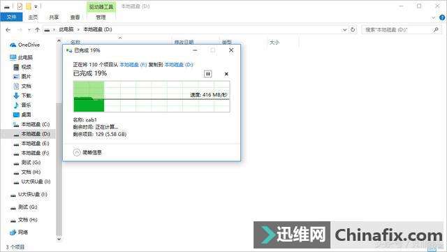Switch to the 查看 ribbon tab
Screen dimensions: 447x252
tap(75, 17)
